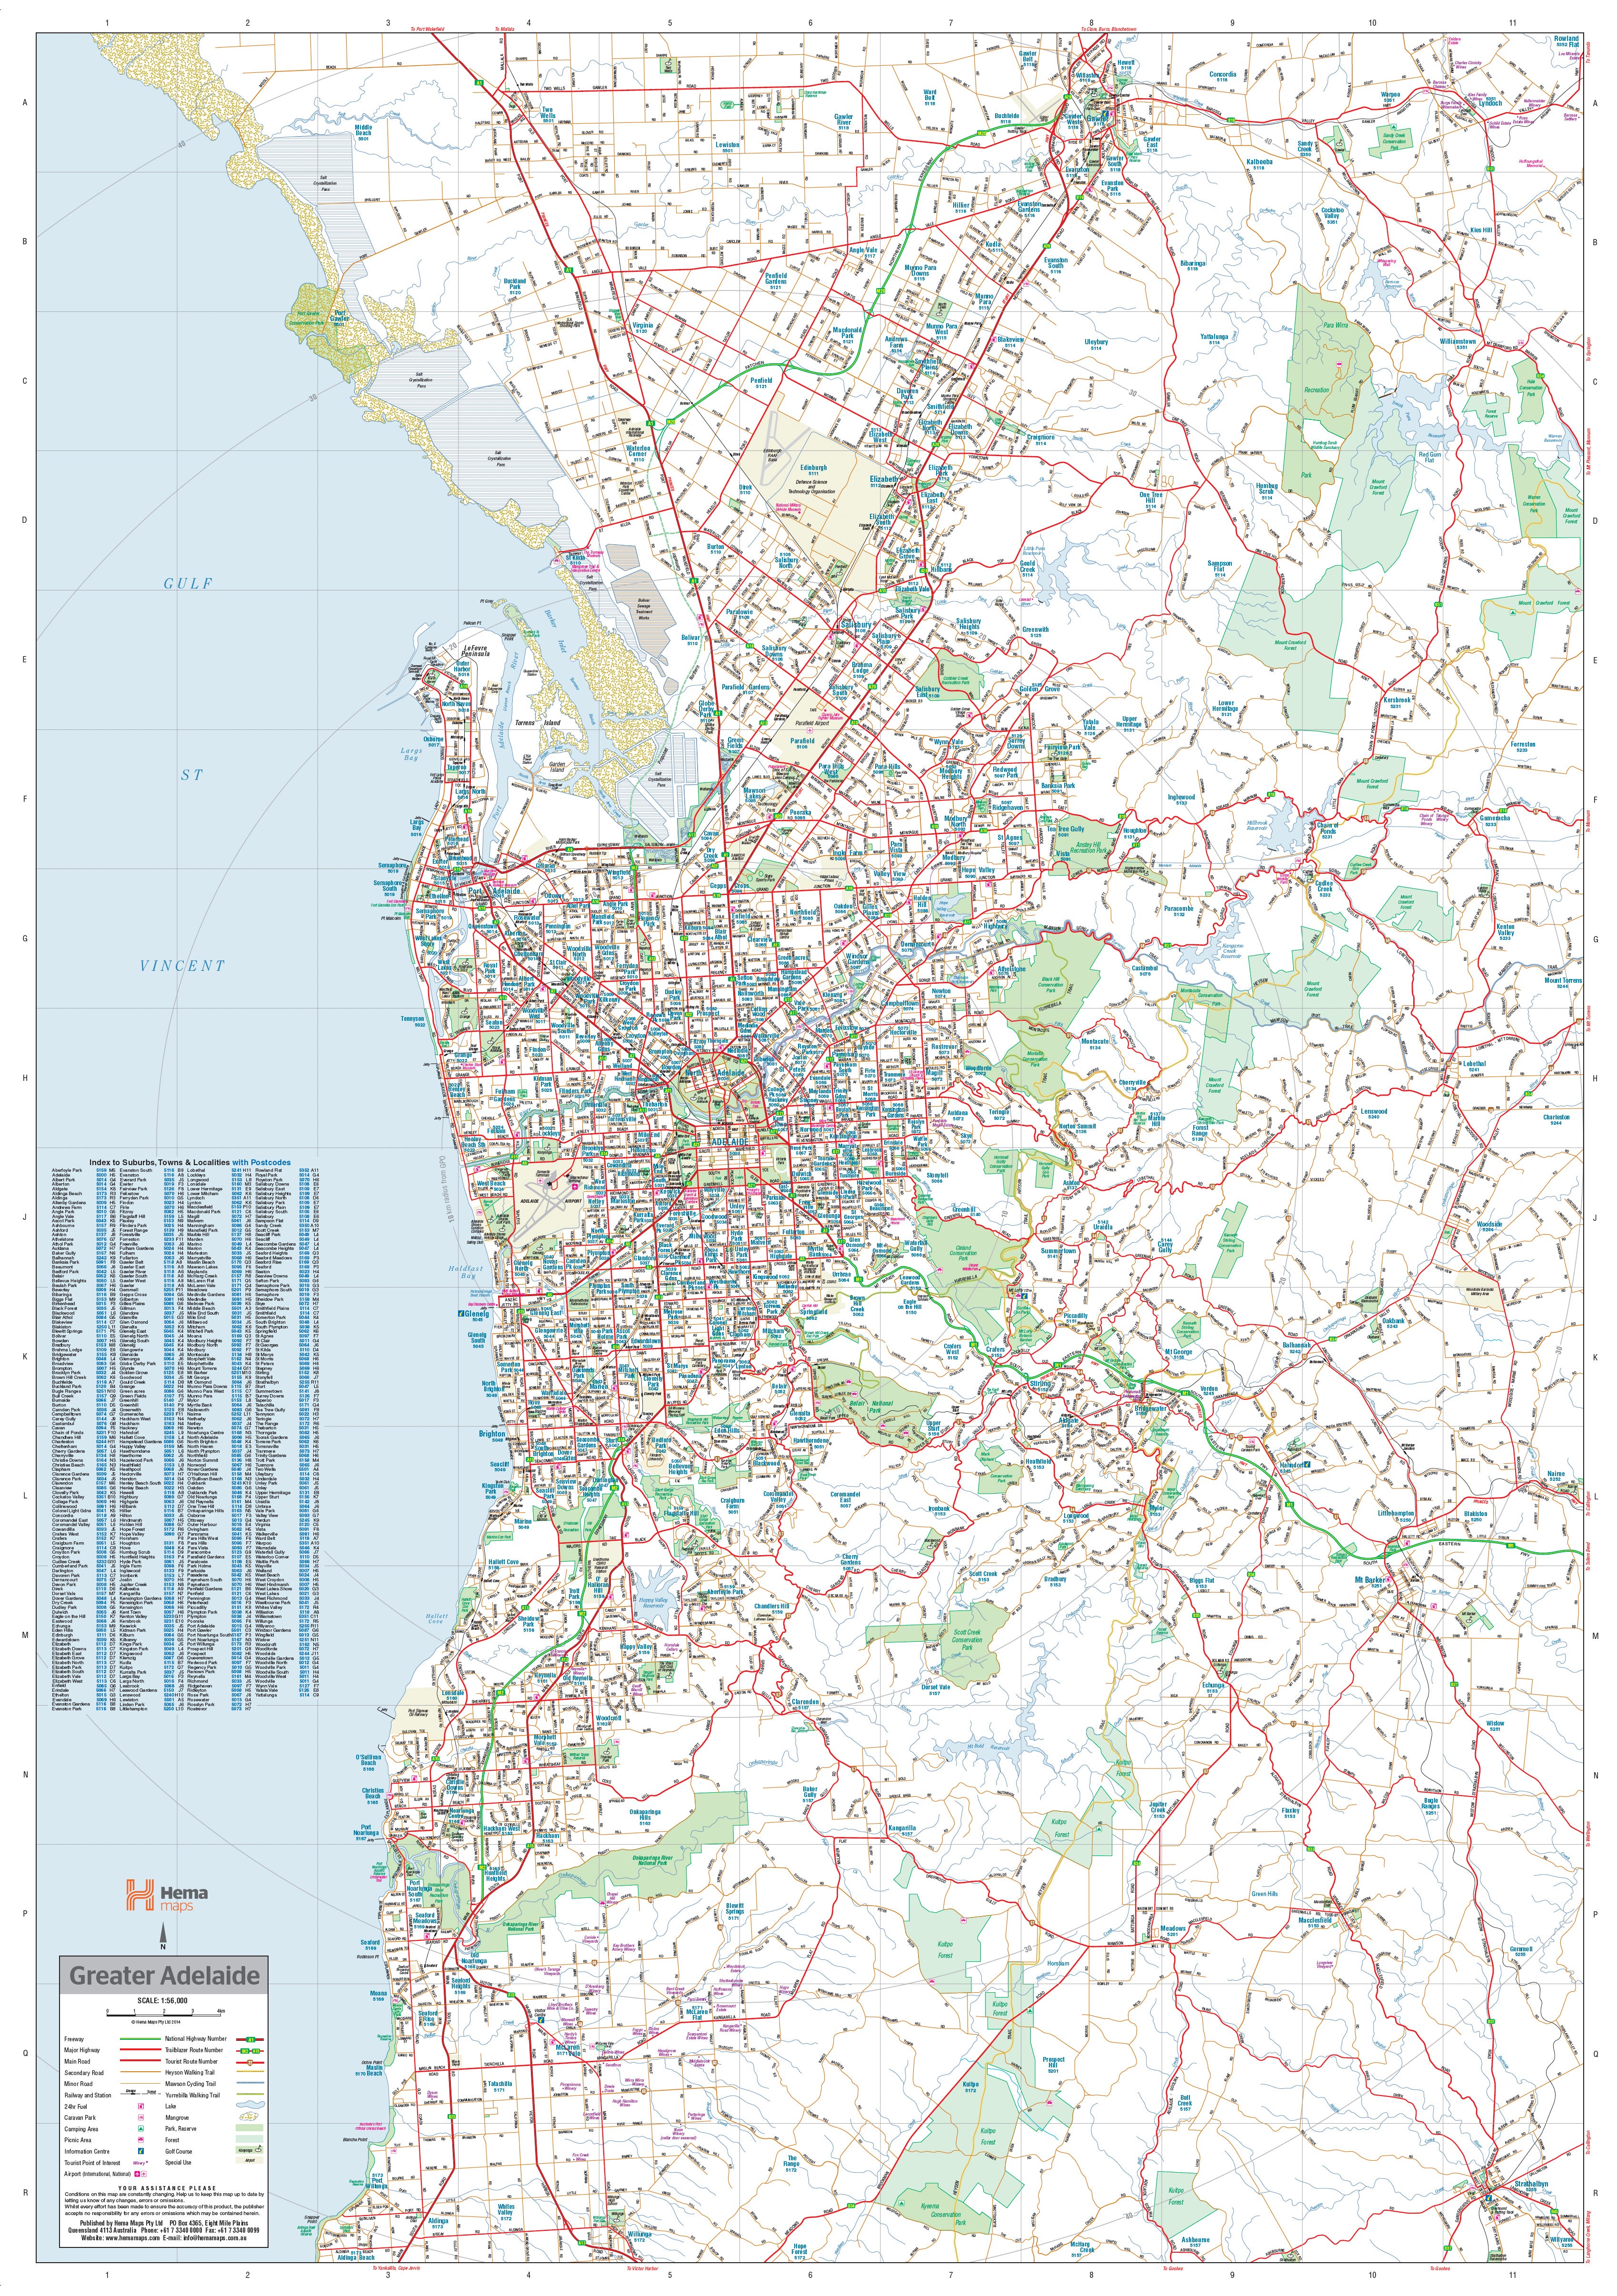1617x2296 pixels.
Task: Click the International Airport legend icon
Action: (137, 2174)
